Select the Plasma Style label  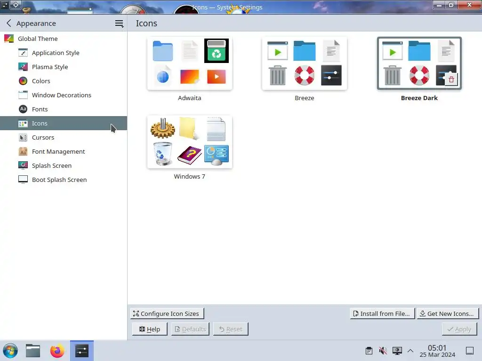click(50, 67)
